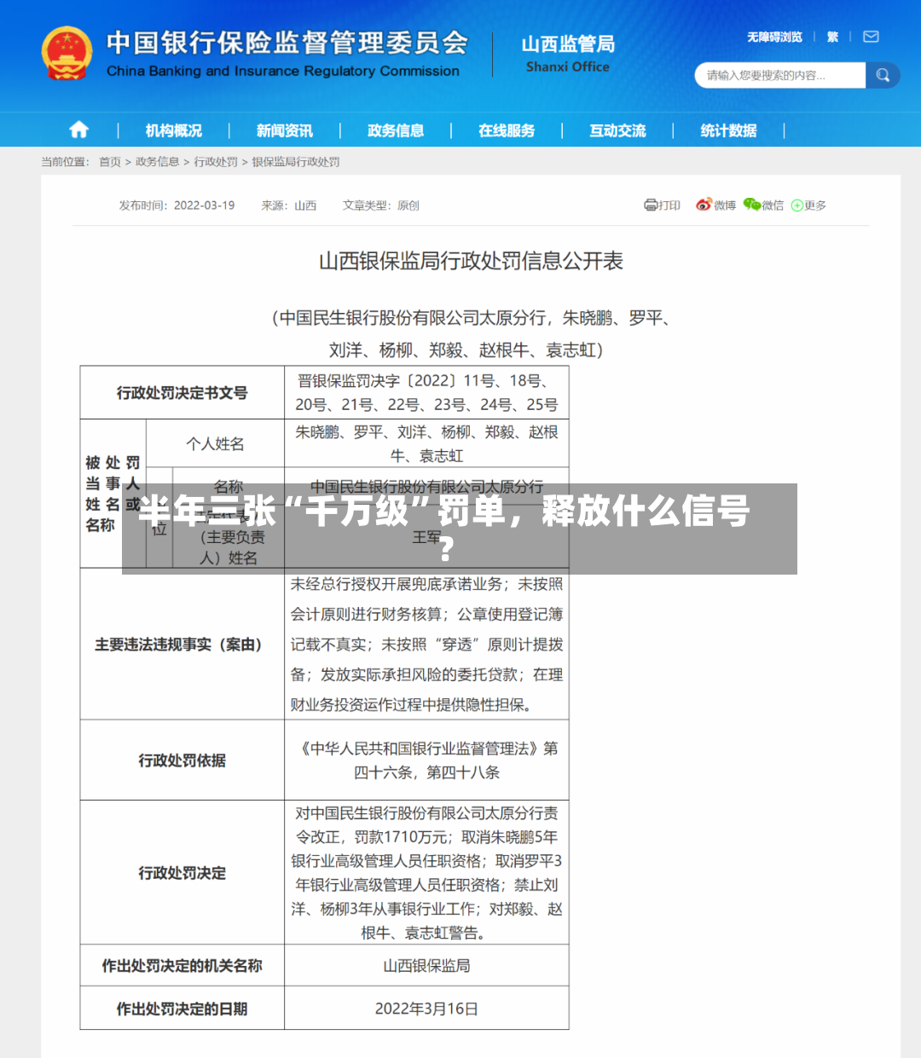Click the cell listing 朱晓鹏、罗平、刘洋 names
This screenshot has height=1058, width=921.
[x=426, y=442]
